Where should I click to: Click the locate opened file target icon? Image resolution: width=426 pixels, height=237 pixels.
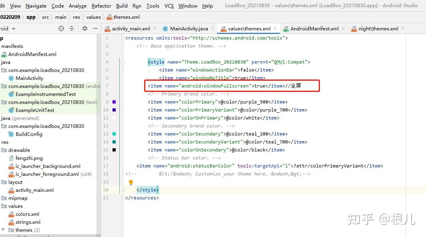(x=61, y=28)
